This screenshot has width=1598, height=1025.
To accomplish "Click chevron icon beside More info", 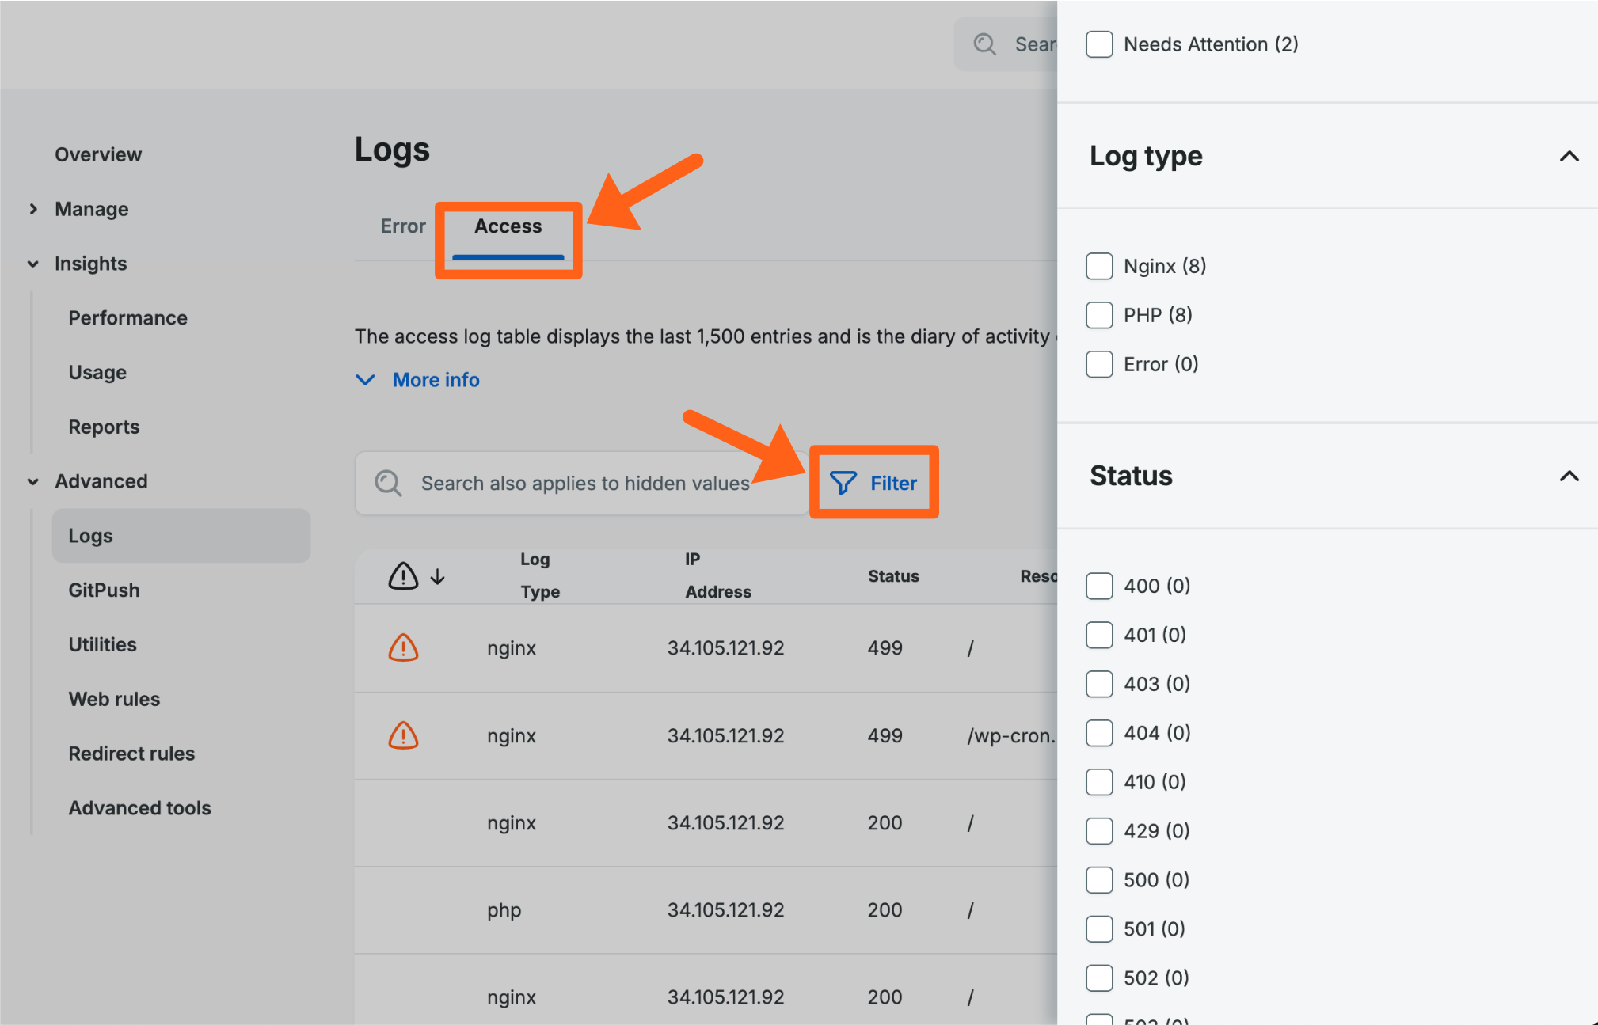I will click(365, 380).
